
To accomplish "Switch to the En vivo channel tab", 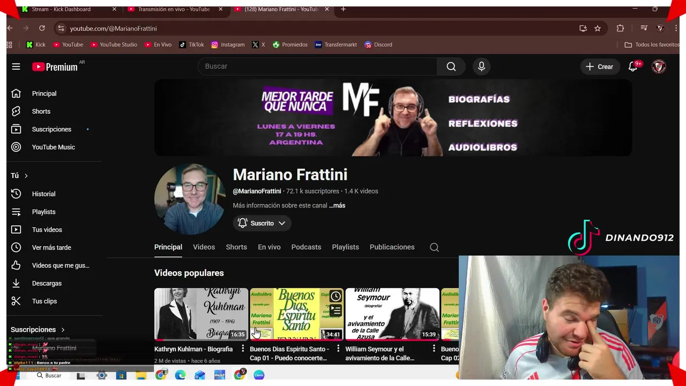I will click(x=269, y=247).
